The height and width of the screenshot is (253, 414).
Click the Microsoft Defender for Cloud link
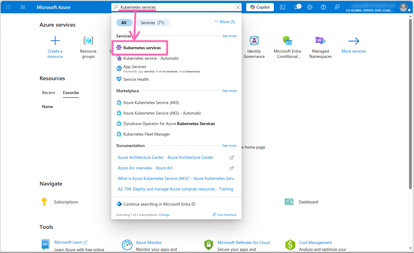point(244,242)
